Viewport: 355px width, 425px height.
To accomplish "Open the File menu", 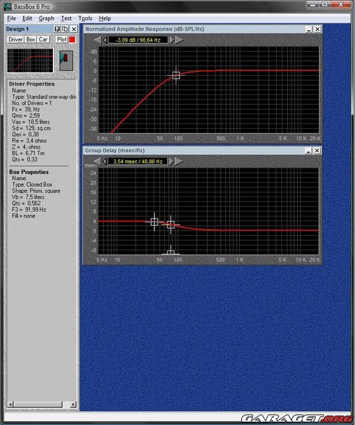I will [11, 19].
